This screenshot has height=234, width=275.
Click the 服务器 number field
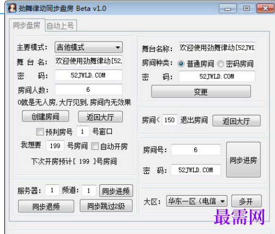point(52,190)
